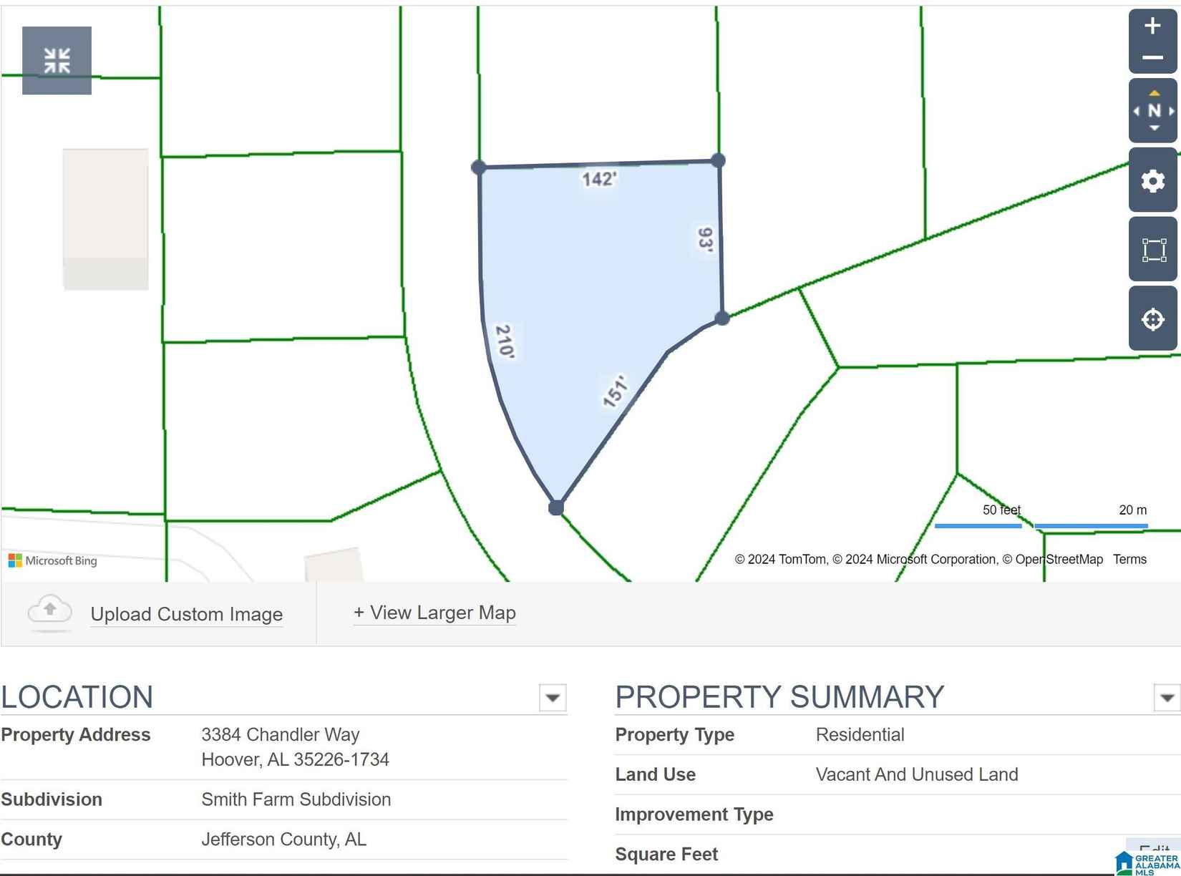Image resolution: width=1181 pixels, height=876 pixels.
Task: Click the cloud upload icon
Action: click(x=49, y=611)
